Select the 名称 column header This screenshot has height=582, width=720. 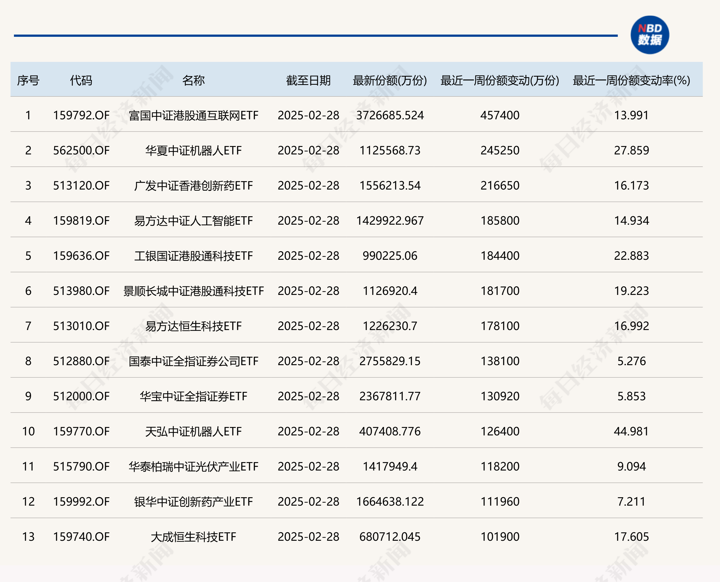(193, 81)
